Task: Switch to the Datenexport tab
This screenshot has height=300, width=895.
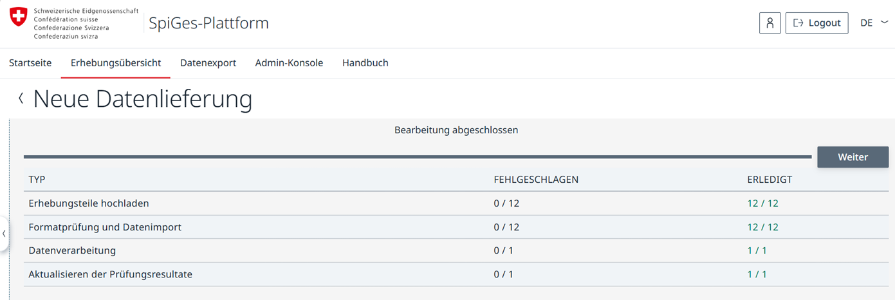Action: [208, 63]
